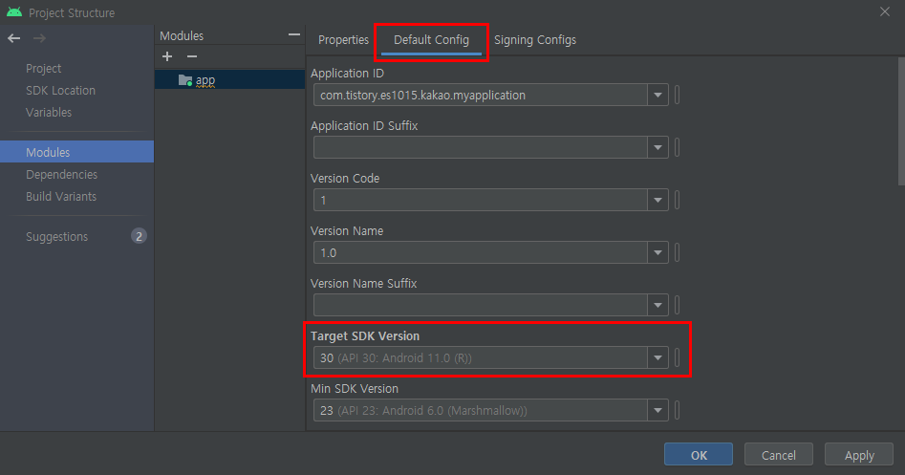Image resolution: width=905 pixels, height=475 pixels.
Task: Click the Min SDK Version label
Action: 355,388
